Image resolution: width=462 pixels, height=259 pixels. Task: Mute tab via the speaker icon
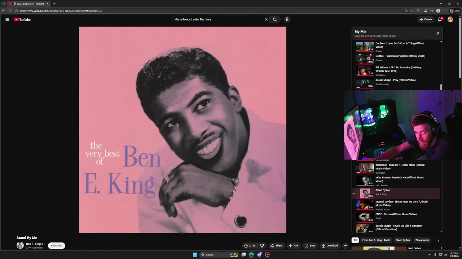[14, 4]
